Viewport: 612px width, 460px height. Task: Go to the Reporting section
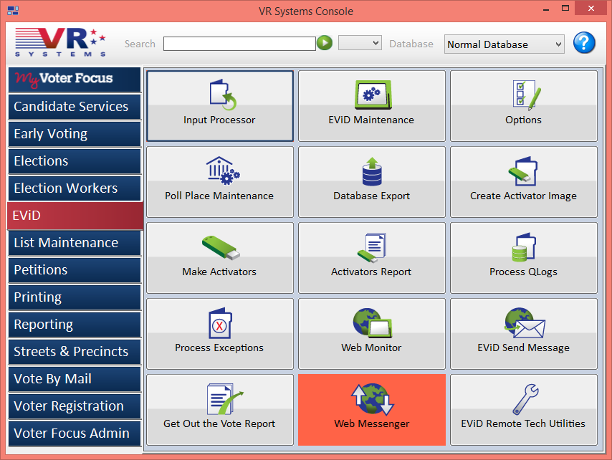(75, 325)
